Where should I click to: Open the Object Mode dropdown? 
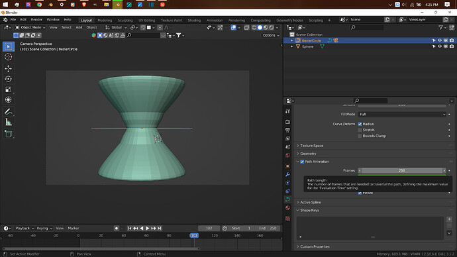30,27
